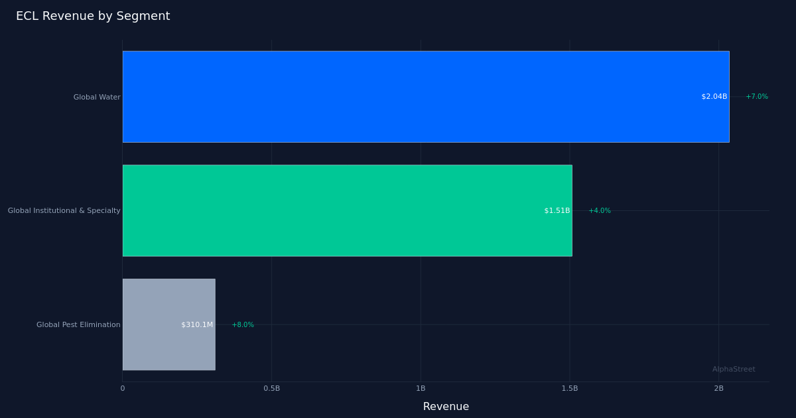Click the Revenue axis title

(x=446, y=406)
